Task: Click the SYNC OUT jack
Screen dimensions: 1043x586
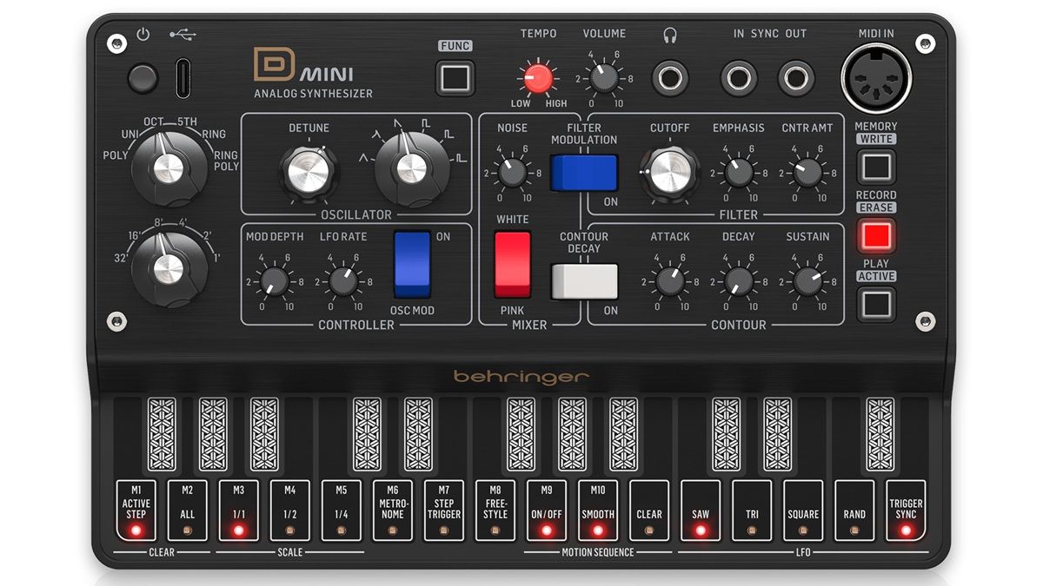Action: tap(795, 78)
